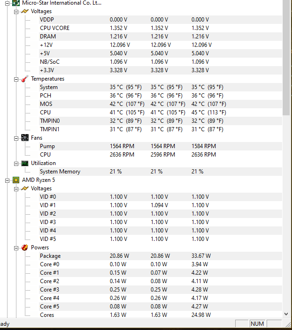The width and height of the screenshot is (292, 330).
Task: Select the TMPIN1 temperature row
Action: [x=161, y=129]
